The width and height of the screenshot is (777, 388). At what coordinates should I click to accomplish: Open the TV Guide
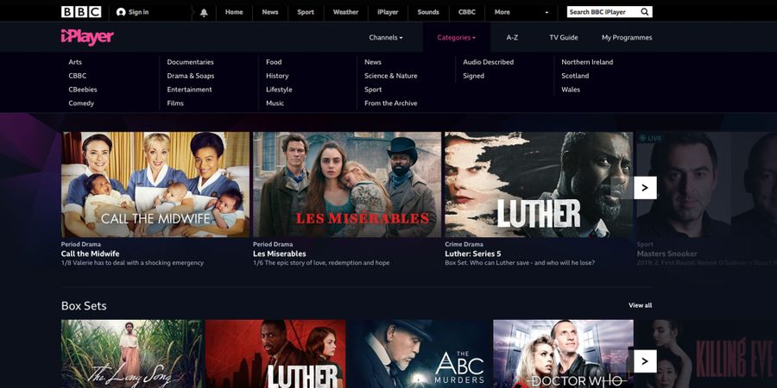(564, 38)
